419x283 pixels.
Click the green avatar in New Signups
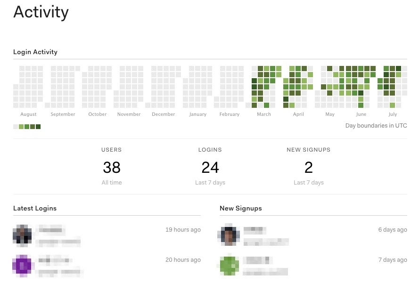(x=229, y=266)
